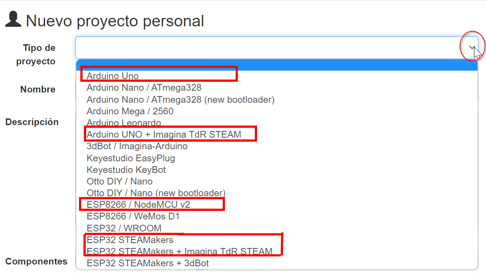Choose Arduino Uno from project types
Image resolution: width=486 pixels, height=273 pixels.
(277, 76)
